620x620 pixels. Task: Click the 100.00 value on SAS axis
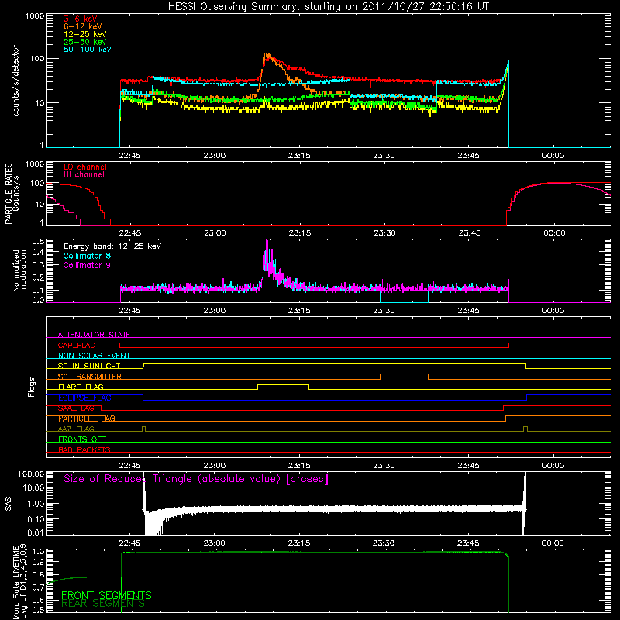[x=31, y=474]
